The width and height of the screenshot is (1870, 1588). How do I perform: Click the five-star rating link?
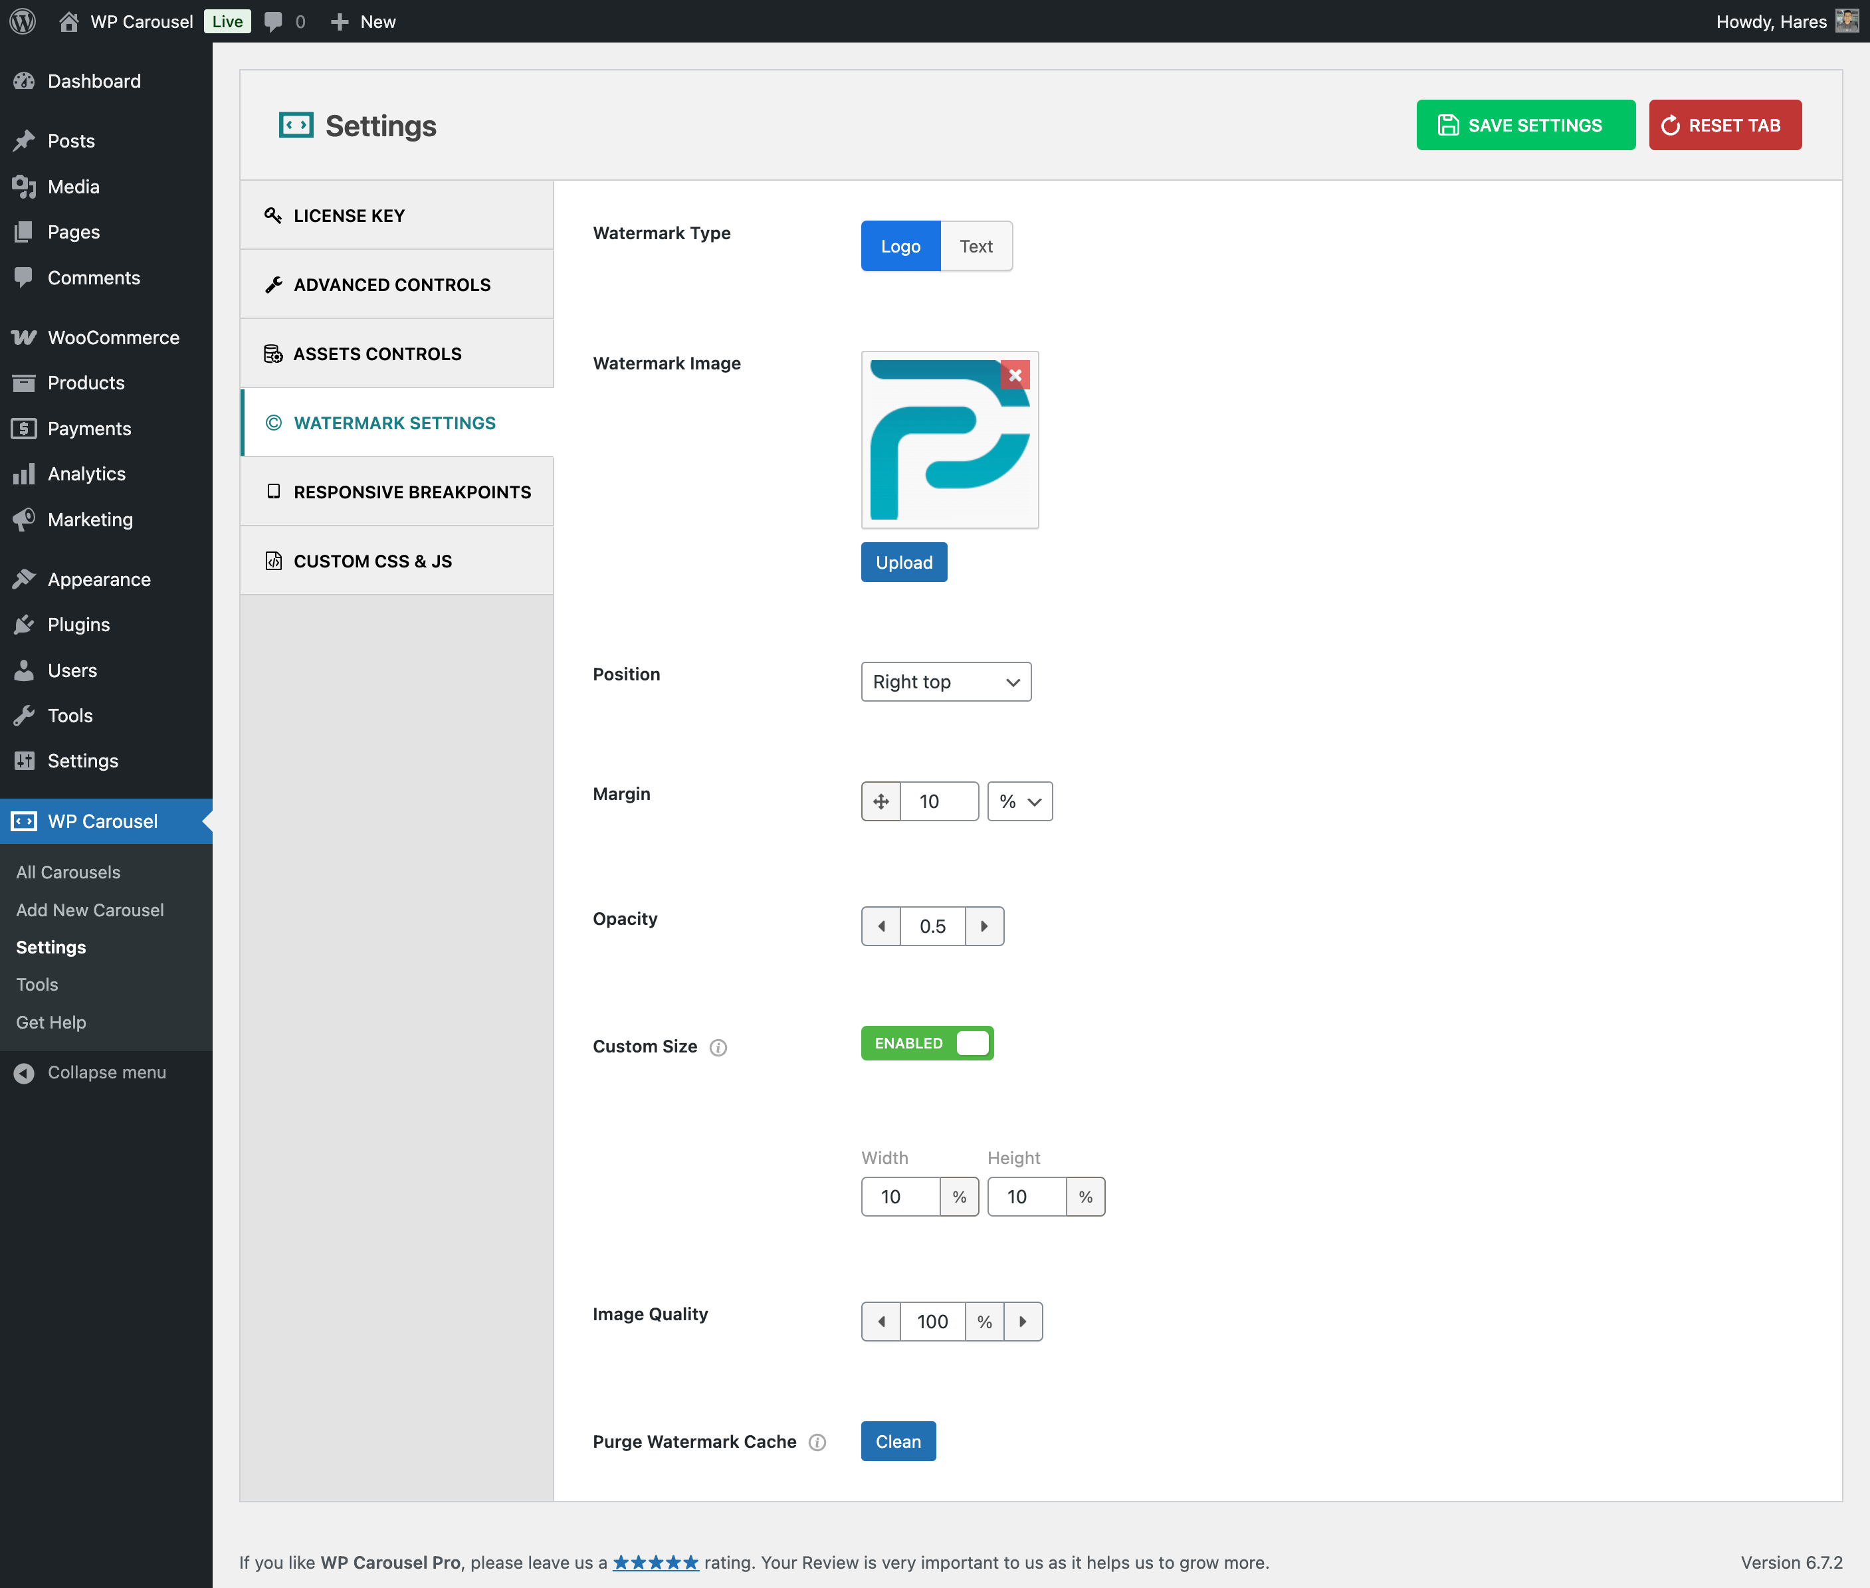click(655, 1563)
